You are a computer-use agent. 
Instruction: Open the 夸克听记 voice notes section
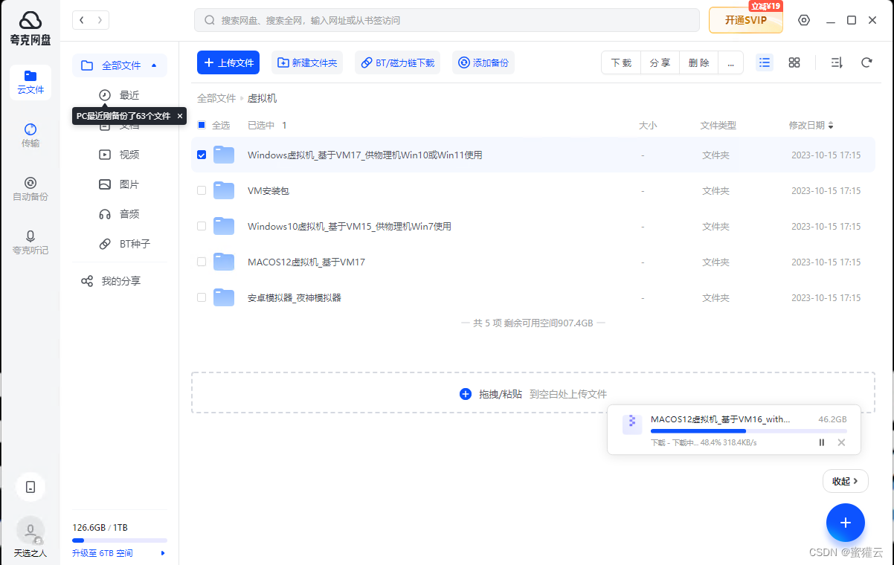(x=30, y=242)
